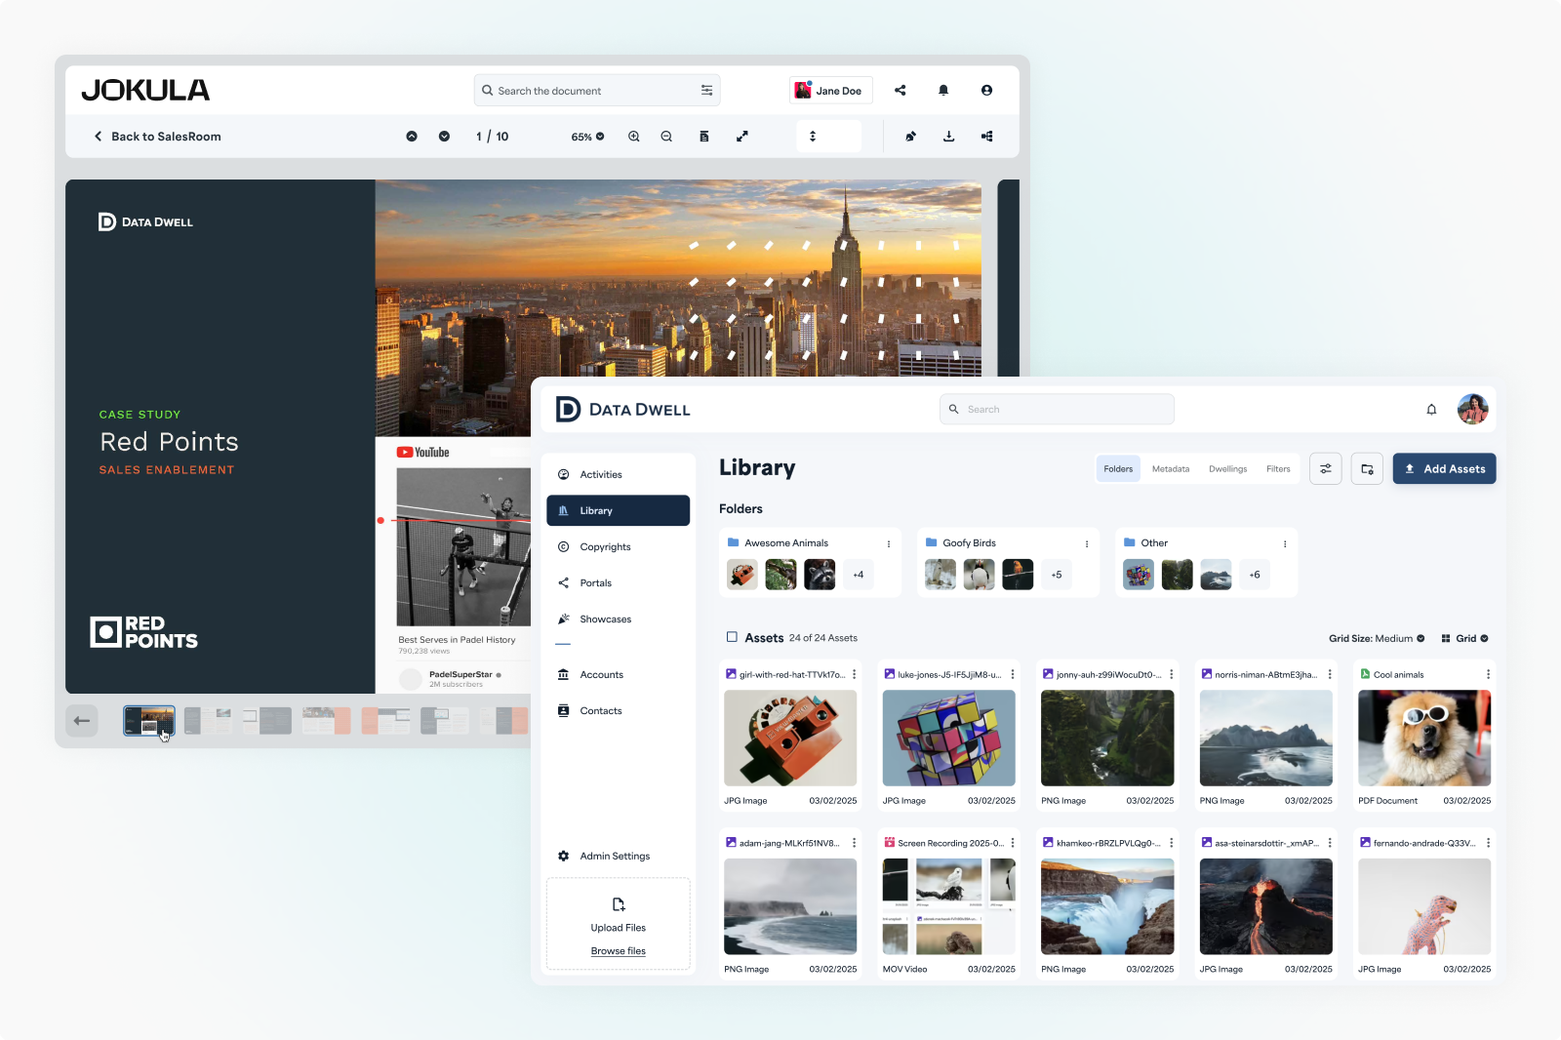Open the structure tree icon in Jokula toolbar
This screenshot has height=1040, width=1561.
tap(987, 137)
